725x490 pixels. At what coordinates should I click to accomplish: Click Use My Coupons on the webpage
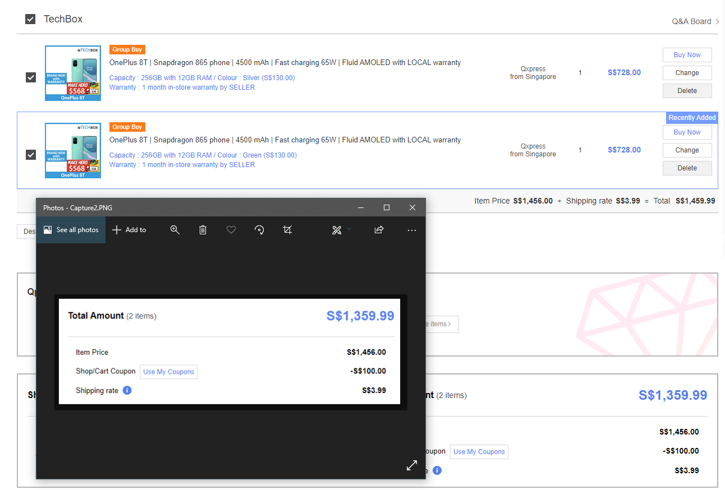click(x=479, y=452)
